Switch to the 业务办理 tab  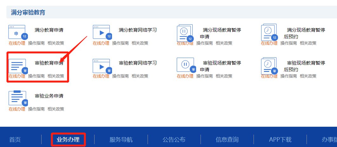coord(68,139)
